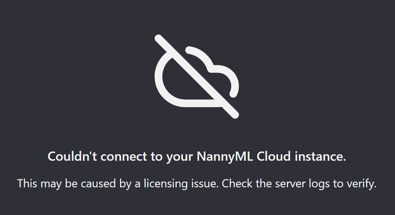395x215 pixels.
Task: Click the top-left end of the slash line
Action: click(x=159, y=38)
